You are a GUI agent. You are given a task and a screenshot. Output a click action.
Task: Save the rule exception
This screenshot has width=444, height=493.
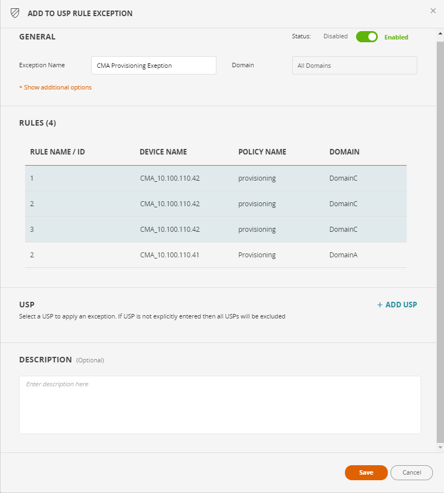366,472
